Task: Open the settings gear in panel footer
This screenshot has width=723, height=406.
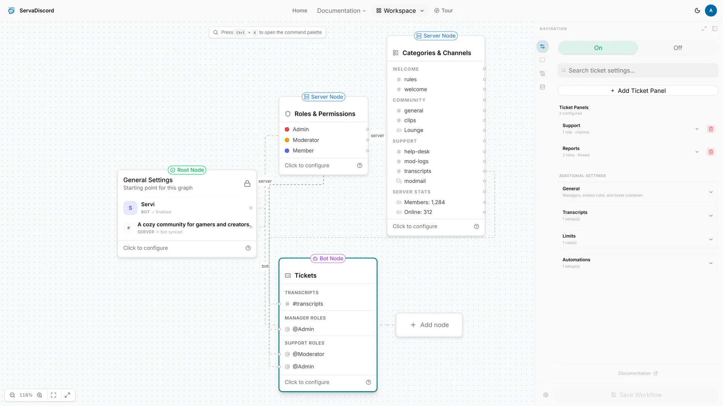Action: (x=546, y=395)
